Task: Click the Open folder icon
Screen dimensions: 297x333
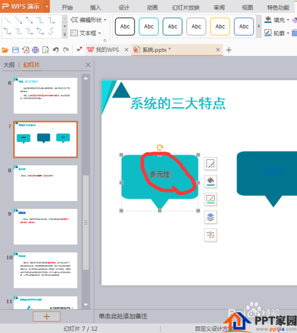Action: click(5, 50)
